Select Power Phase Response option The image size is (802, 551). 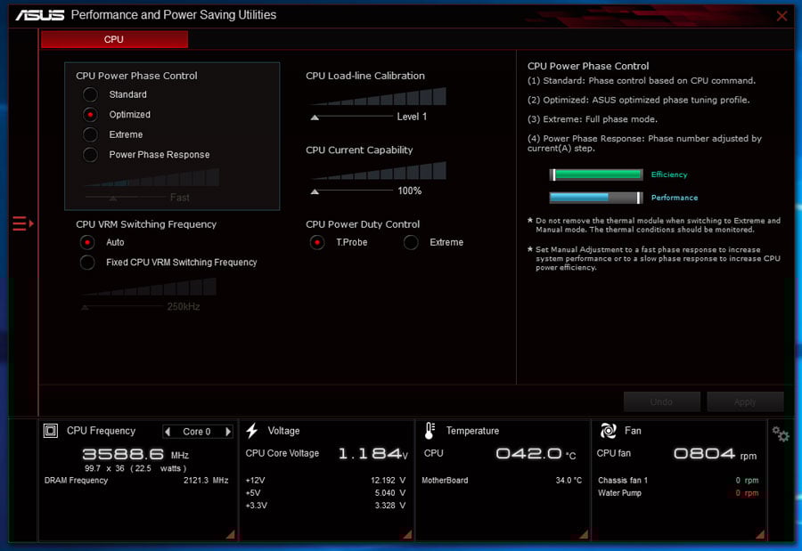click(91, 154)
